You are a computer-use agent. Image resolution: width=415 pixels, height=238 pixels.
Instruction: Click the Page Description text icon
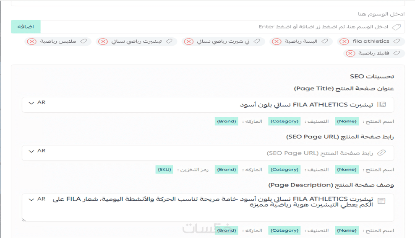(381, 201)
